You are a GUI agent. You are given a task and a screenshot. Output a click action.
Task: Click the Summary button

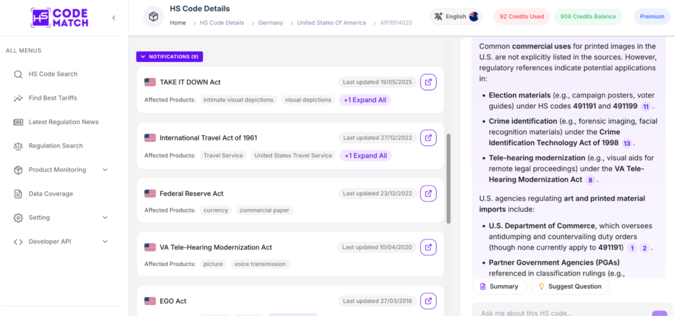498,286
